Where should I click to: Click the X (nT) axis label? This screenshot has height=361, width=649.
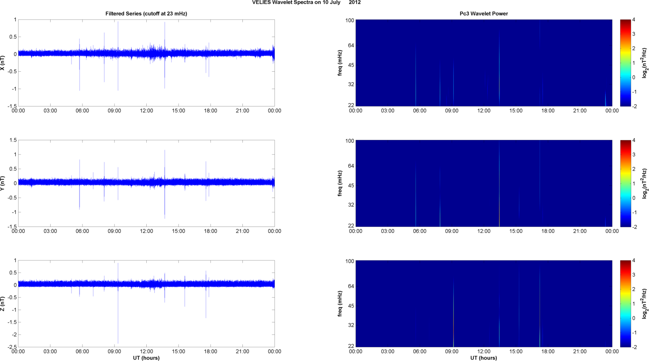click(3, 63)
